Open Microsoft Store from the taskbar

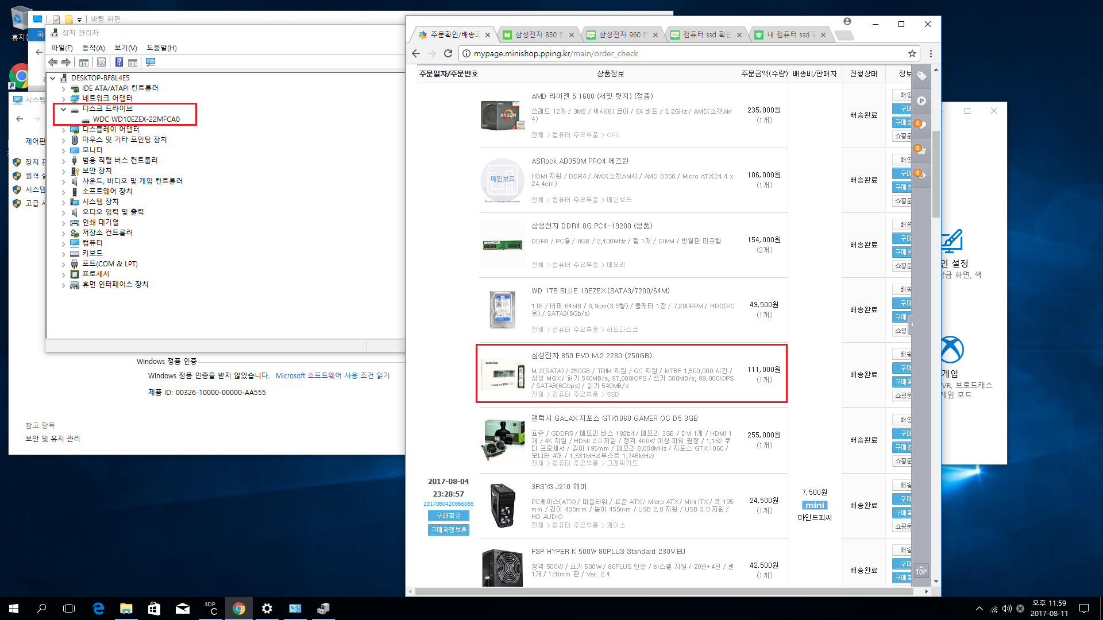(155, 609)
